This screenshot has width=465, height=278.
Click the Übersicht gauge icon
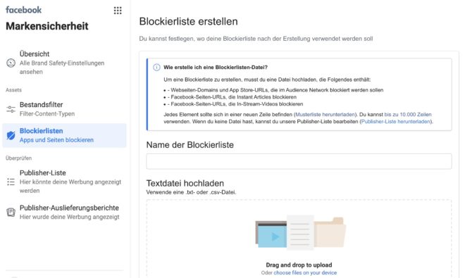pos(11,63)
